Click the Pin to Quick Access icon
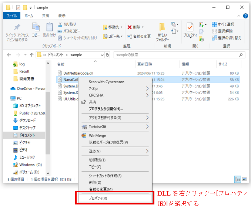 pos(17,27)
